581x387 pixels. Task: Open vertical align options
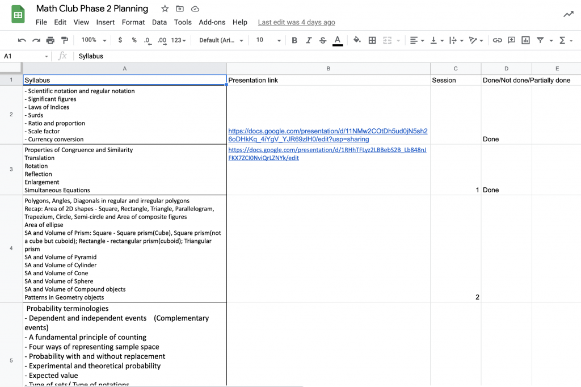tap(436, 40)
